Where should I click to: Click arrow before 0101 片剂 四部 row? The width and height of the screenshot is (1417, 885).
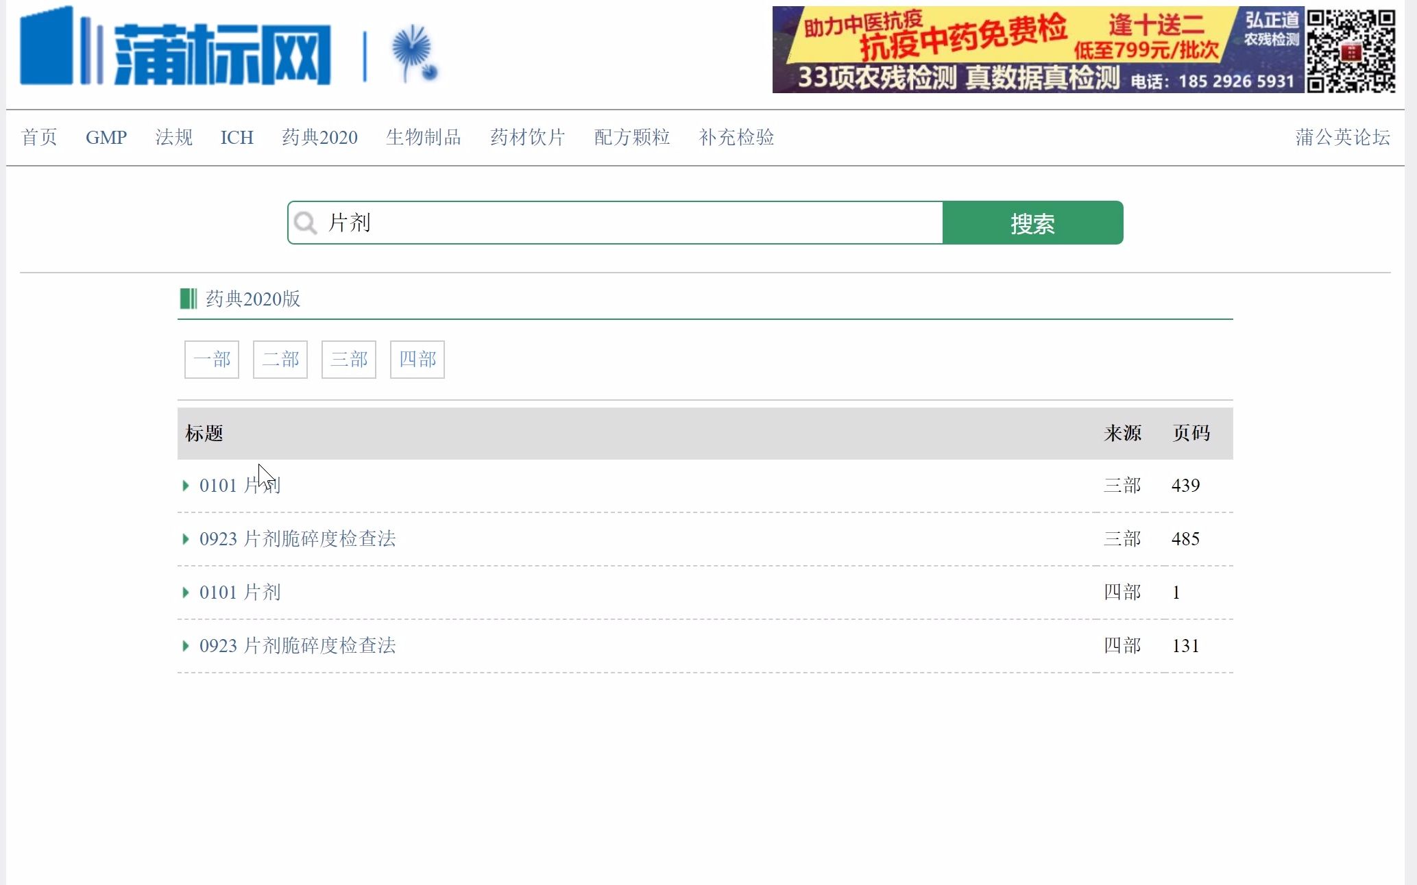[x=185, y=593]
